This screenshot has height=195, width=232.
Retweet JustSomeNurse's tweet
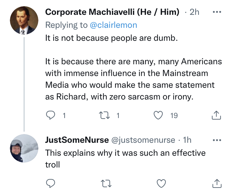(x=106, y=184)
